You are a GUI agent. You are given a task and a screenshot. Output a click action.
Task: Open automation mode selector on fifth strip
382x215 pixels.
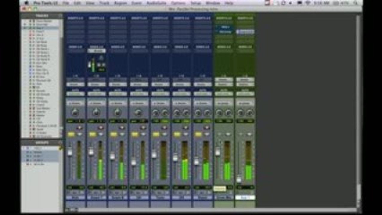point(160,94)
